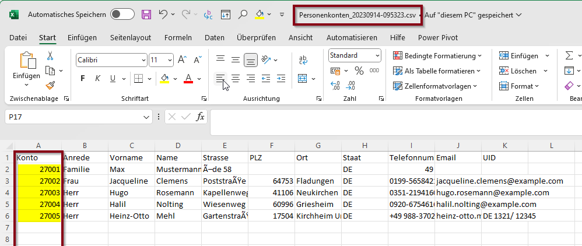Apply bold formatting (F)
582x246 pixels.
pos(83,78)
